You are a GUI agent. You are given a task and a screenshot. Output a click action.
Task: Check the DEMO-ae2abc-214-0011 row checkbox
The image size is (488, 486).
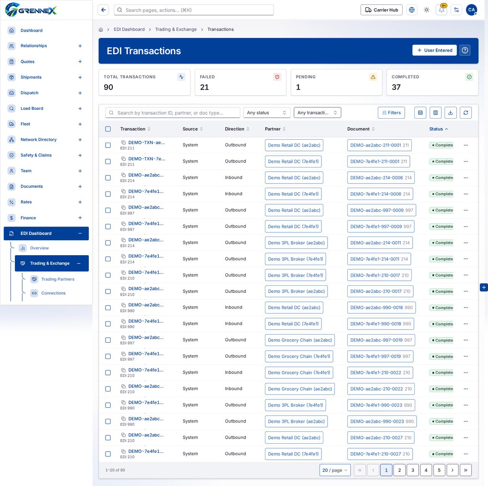[x=108, y=243]
